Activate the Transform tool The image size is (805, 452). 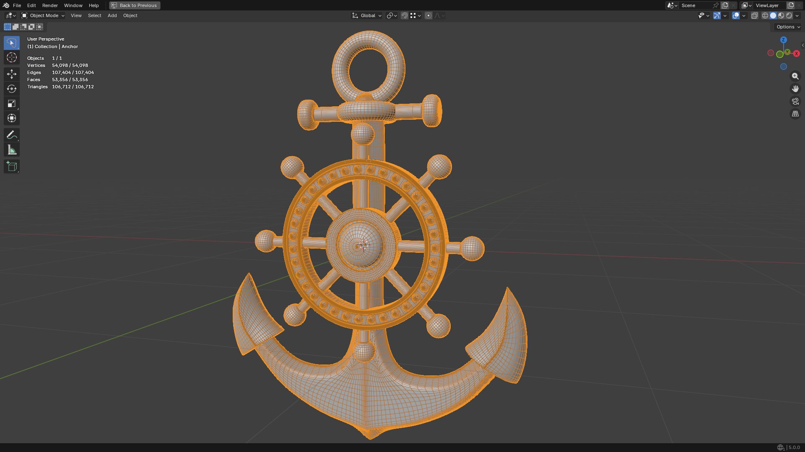click(x=12, y=118)
